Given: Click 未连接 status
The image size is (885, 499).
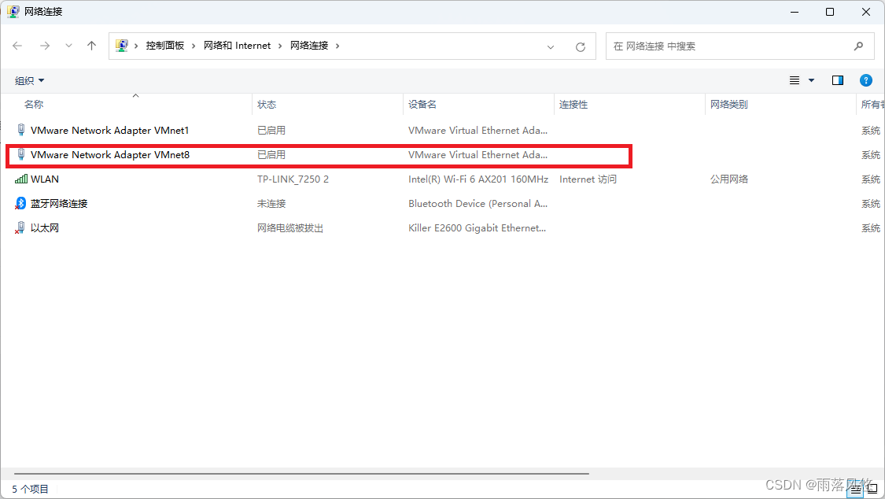Looking at the screenshot, I should (271, 204).
